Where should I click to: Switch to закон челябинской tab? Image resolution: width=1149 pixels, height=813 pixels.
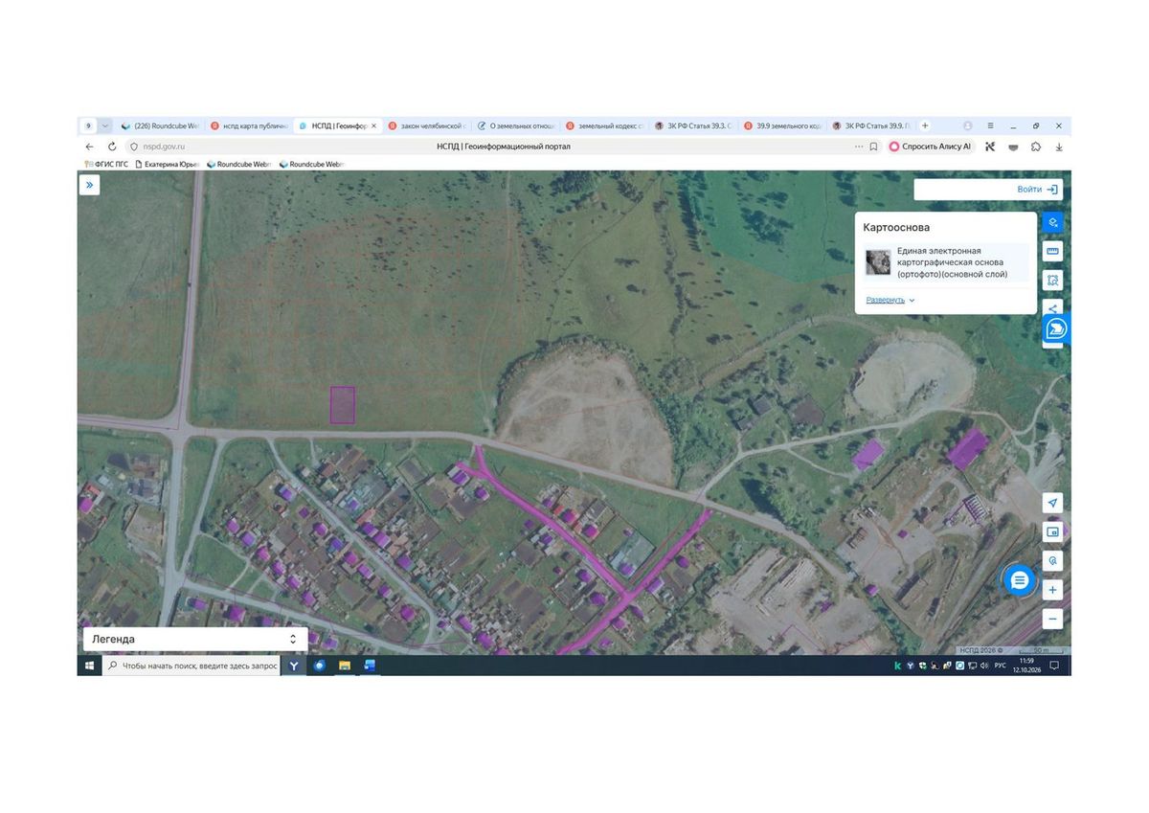tap(426, 125)
